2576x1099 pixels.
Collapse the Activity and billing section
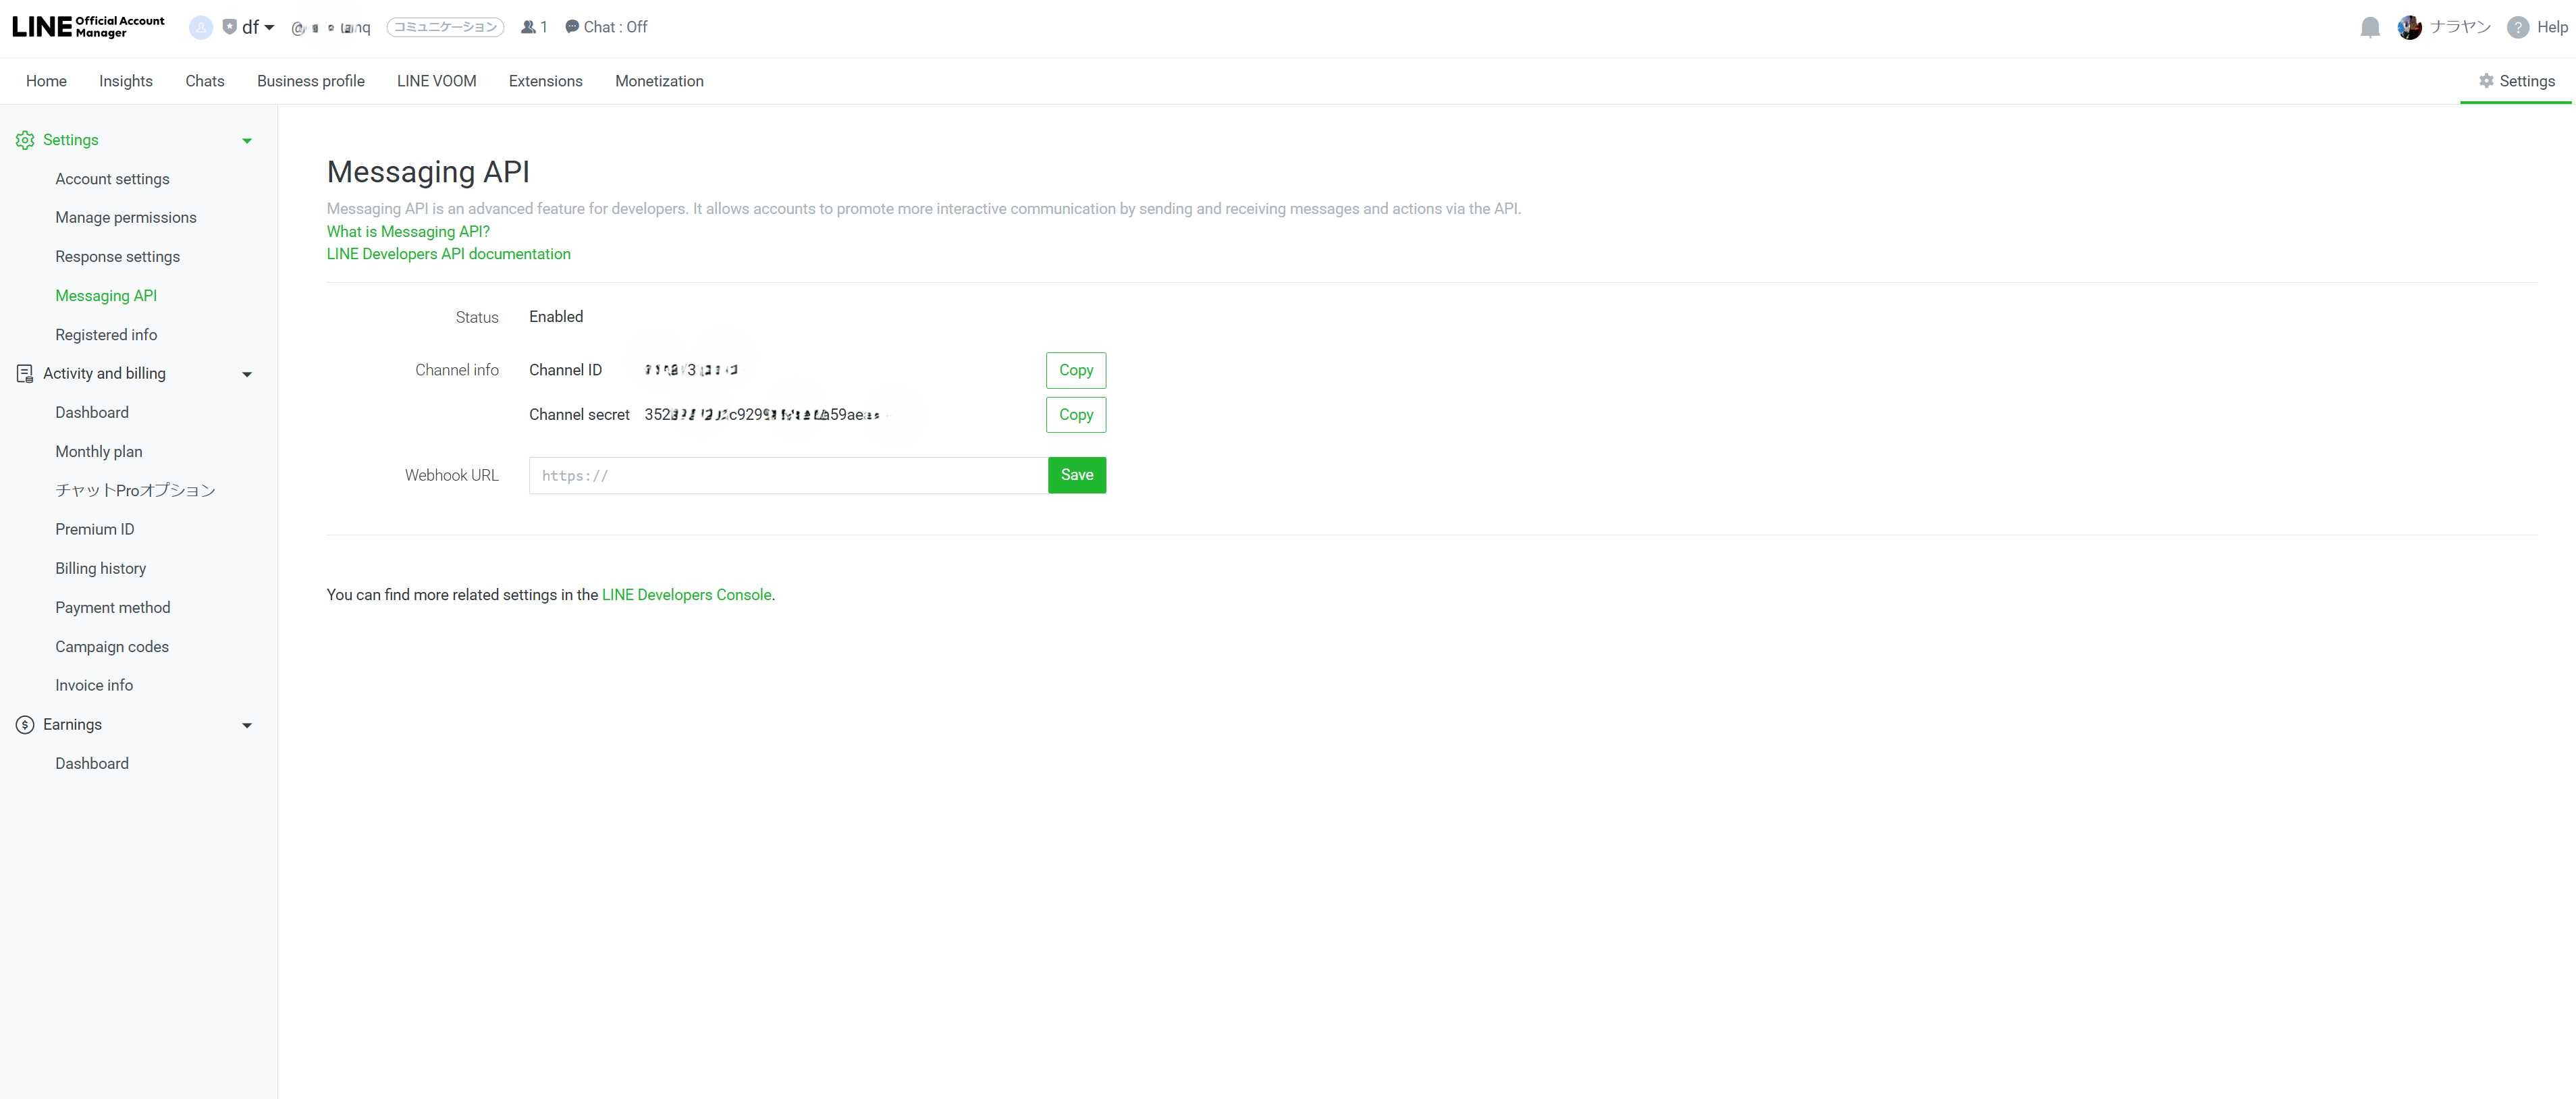pos(247,375)
